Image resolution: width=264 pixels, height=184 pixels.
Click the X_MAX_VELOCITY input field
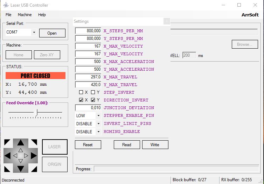88,46
